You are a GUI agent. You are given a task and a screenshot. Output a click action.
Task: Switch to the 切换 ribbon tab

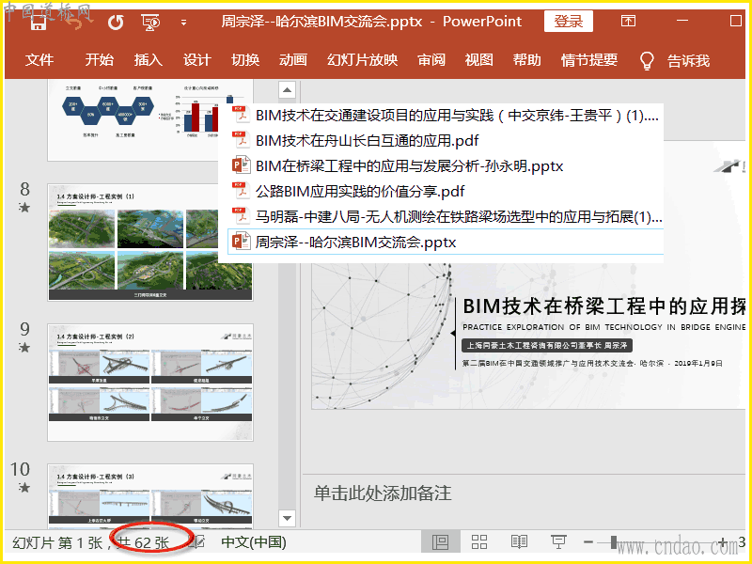[x=245, y=60]
